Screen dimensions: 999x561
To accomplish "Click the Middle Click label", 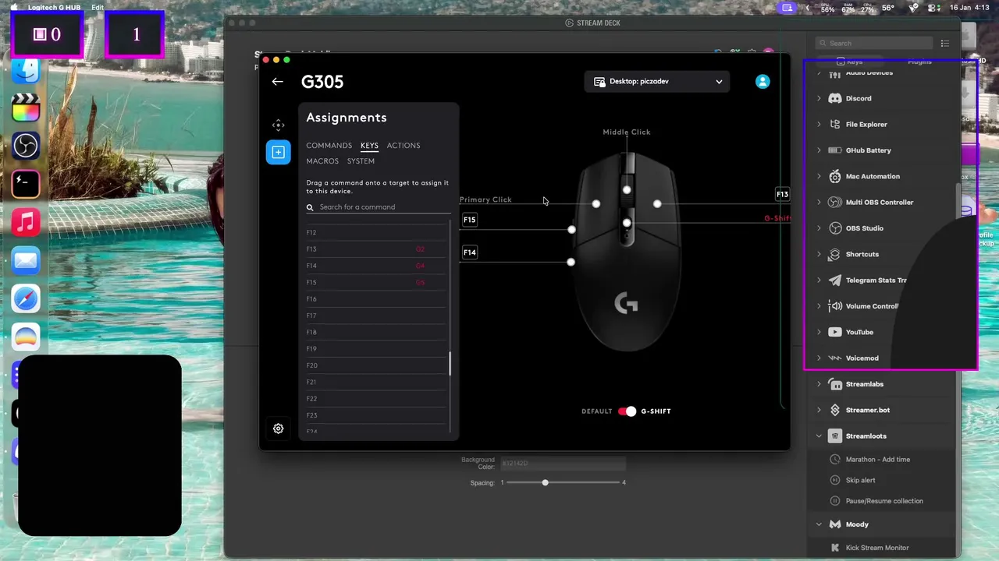I will 627,132.
